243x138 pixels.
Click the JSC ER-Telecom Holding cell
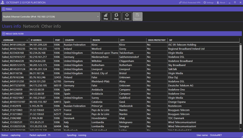(x=182, y=45)
